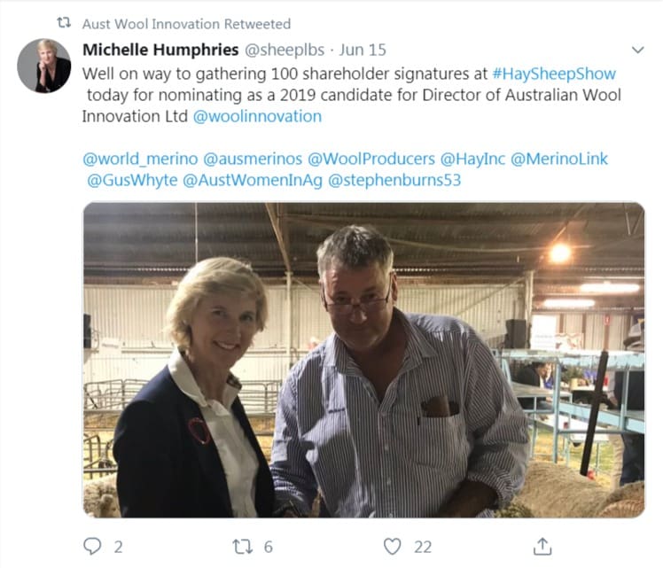Open @stephenburns53 mention

(x=394, y=181)
